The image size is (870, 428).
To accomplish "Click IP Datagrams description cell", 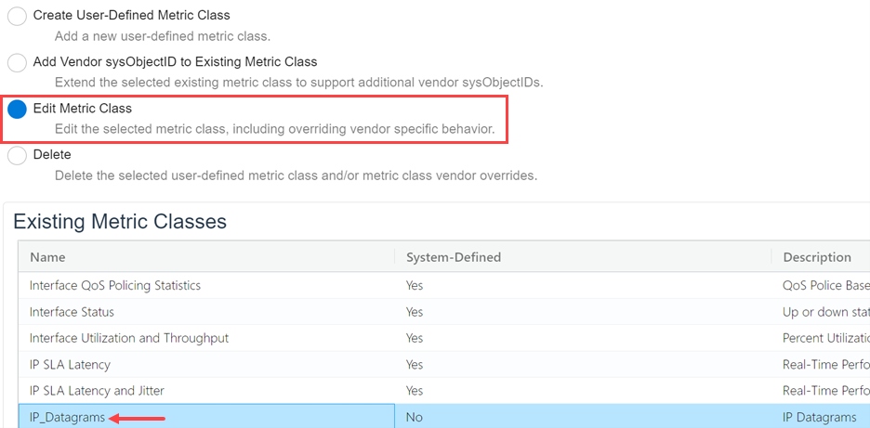I will coord(820,418).
